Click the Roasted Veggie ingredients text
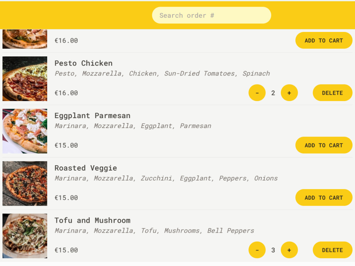This screenshot has width=355, height=266. coord(166,178)
